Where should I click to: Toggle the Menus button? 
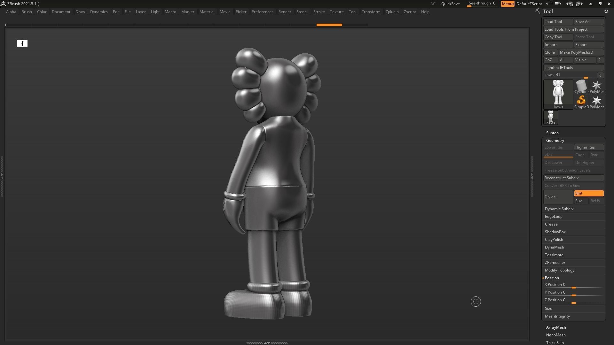click(x=508, y=4)
